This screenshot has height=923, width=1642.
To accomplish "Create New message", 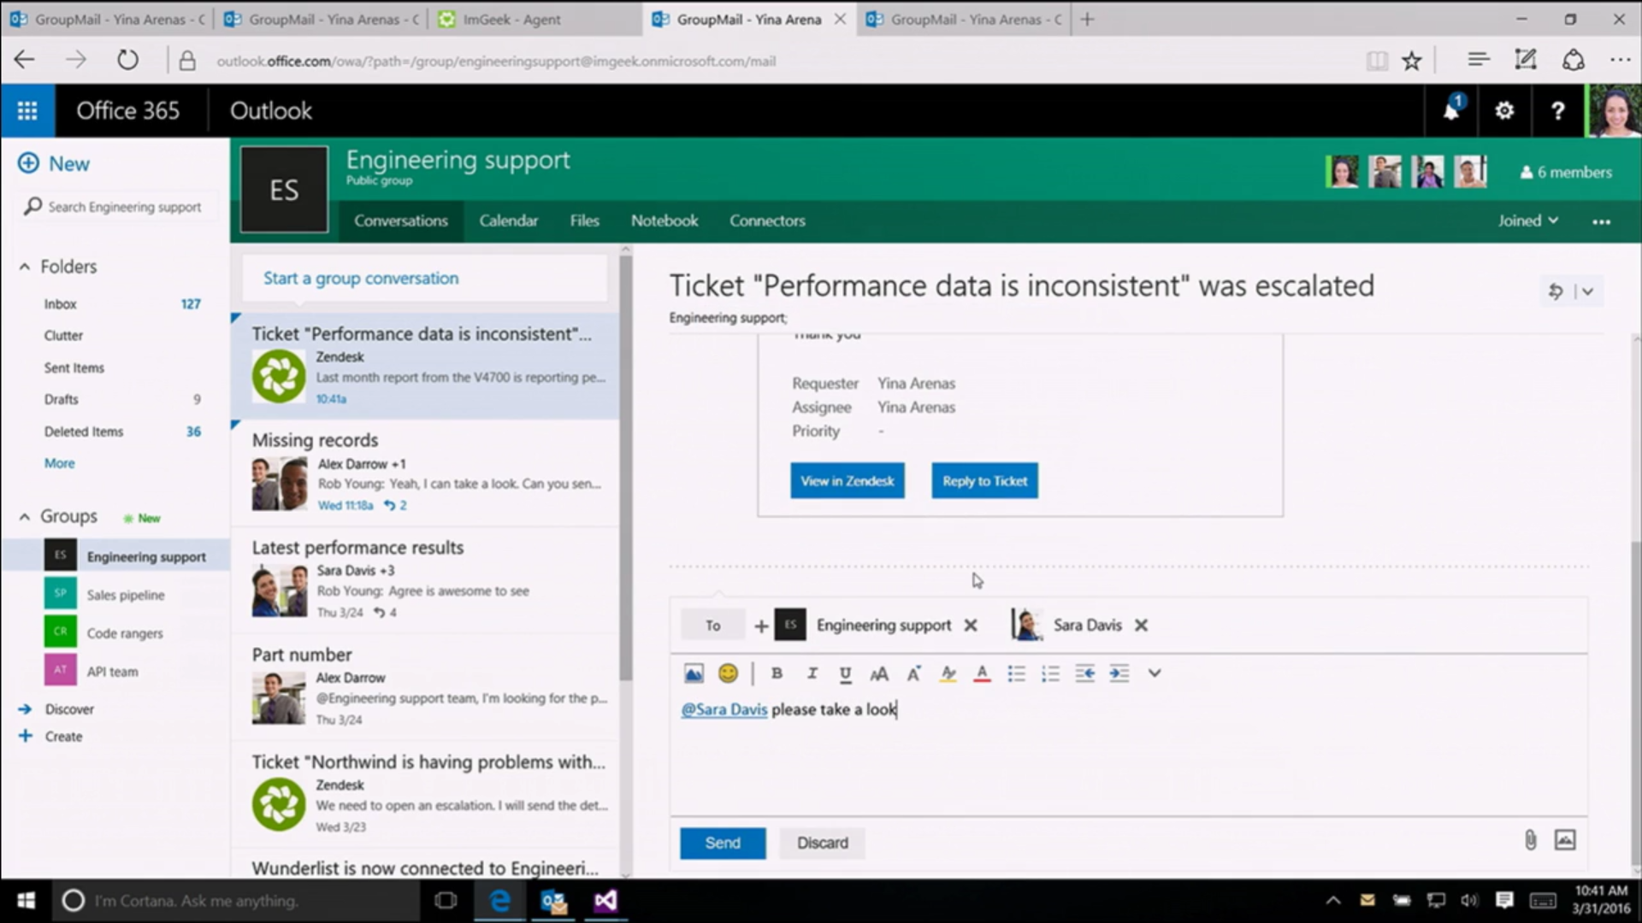I will pos(54,163).
